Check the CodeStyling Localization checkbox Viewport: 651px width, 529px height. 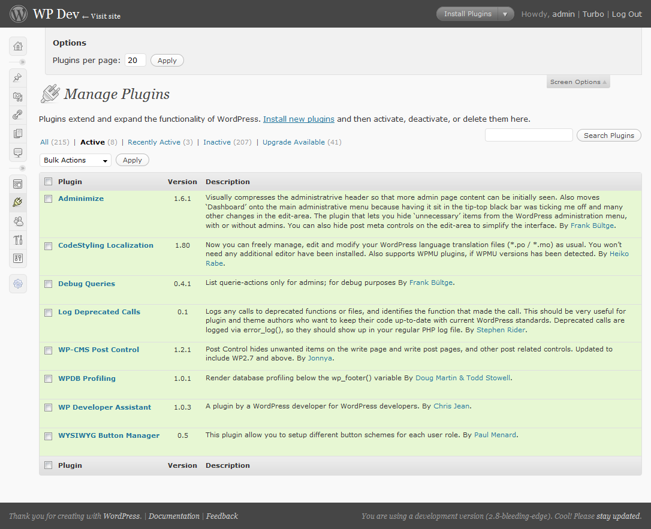pyautogui.click(x=49, y=246)
